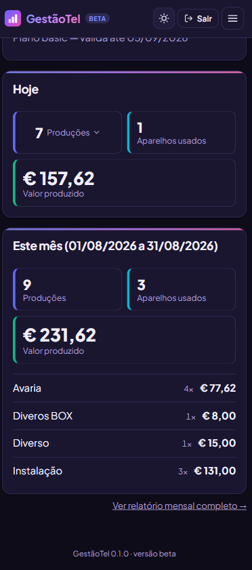The image size is (252, 570).
Task: Open Ver relatório mensal completo link
Action: (x=180, y=506)
